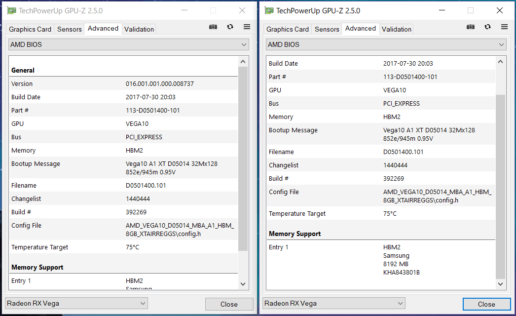Select Bootup Message value in right window
The width and height of the screenshot is (516, 316).
[429, 134]
